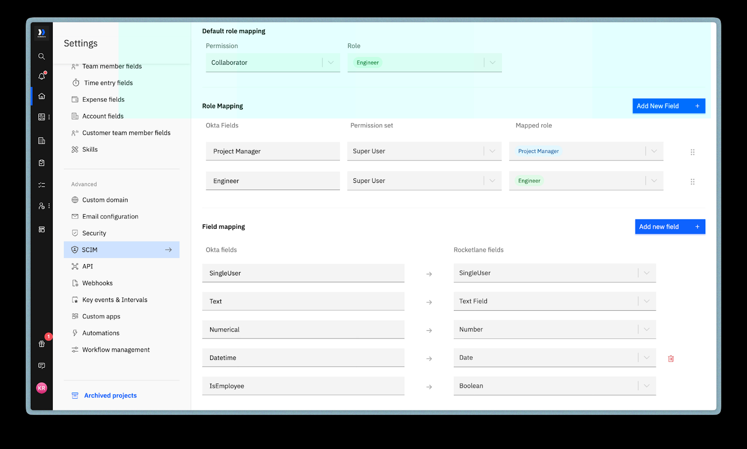Open the KR user avatar
747x449 pixels.
(x=42, y=388)
